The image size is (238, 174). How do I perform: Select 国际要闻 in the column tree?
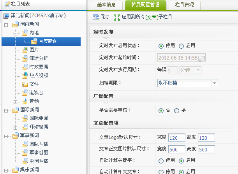[x=39, y=118]
